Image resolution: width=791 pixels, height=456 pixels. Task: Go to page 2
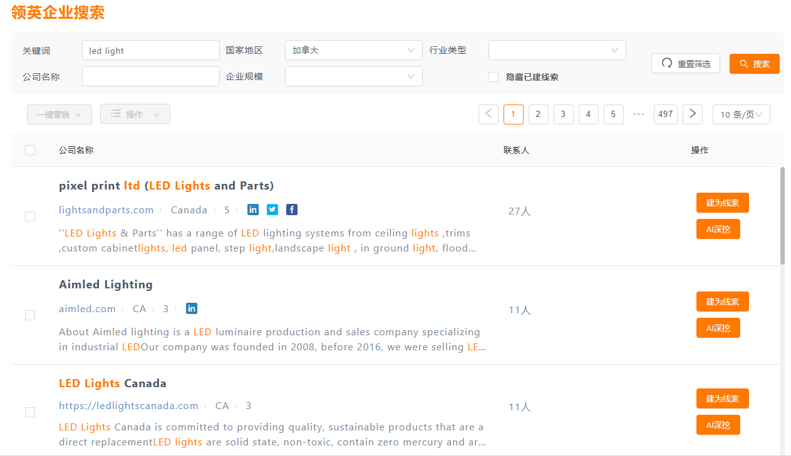point(539,114)
